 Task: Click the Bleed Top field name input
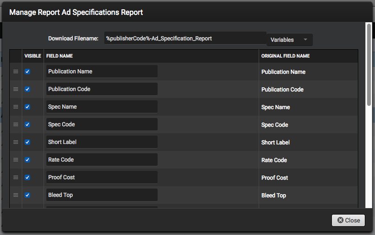pos(102,195)
